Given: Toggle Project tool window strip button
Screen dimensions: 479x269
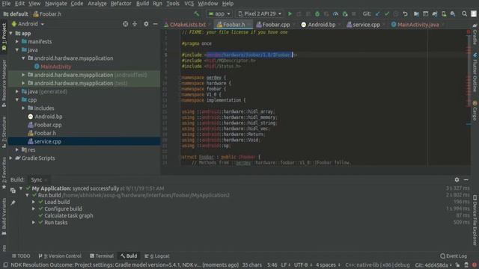Looking at the screenshot, I should pyautogui.click(x=4, y=37).
